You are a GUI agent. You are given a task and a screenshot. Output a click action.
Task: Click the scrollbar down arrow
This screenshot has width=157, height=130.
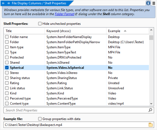pyautogui.click(x=151, y=104)
